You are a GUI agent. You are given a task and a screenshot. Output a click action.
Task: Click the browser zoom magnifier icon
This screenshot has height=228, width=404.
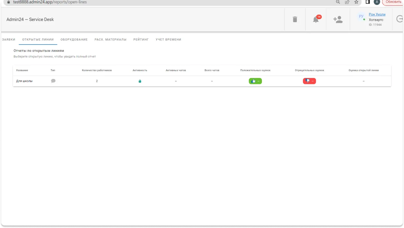tap(338, 2)
